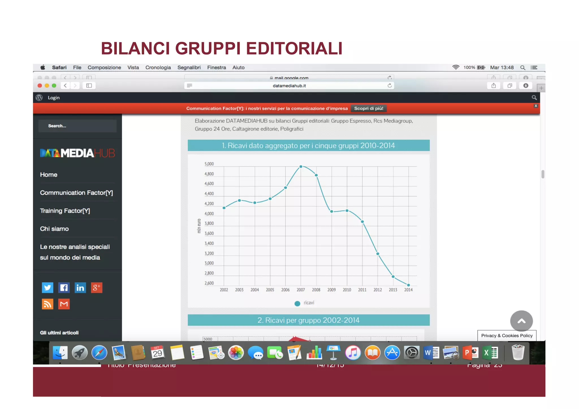
Task: Click the datamediahub.it address bar
Action: pos(289,86)
